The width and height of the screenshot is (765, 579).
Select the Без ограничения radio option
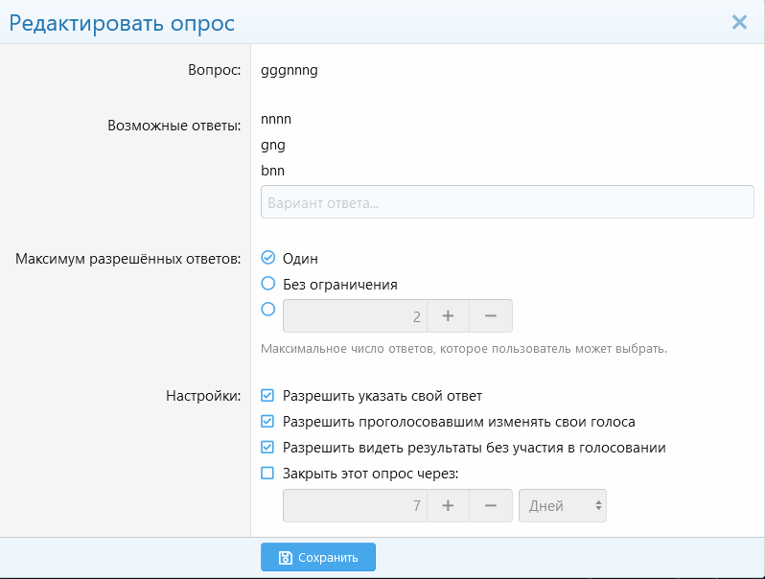267,283
